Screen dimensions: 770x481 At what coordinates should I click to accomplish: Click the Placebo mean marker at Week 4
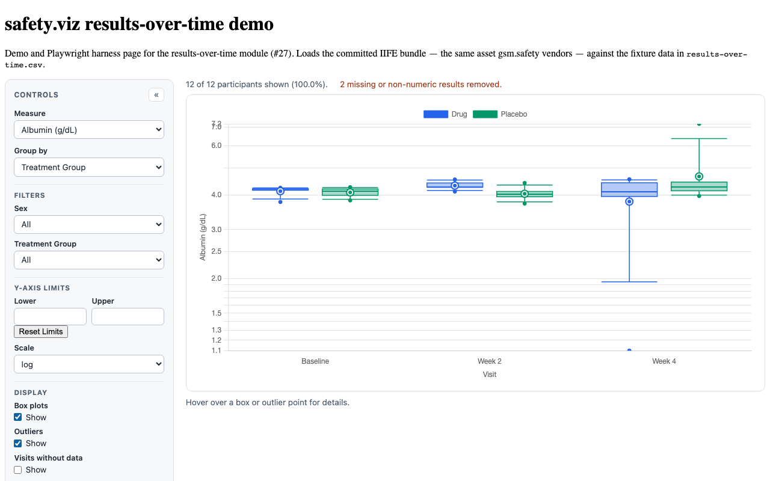pyautogui.click(x=699, y=176)
